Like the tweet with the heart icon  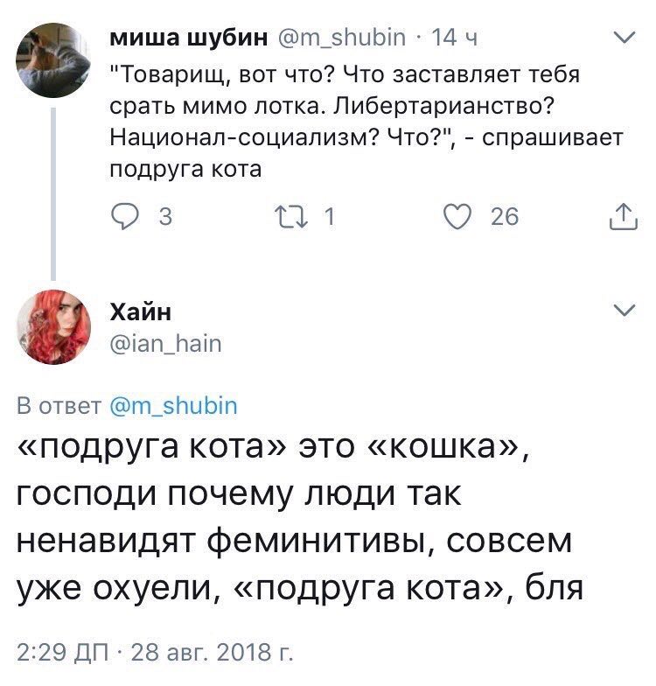tap(459, 215)
